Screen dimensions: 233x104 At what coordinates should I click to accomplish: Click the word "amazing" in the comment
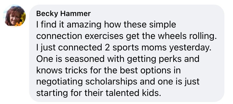(x=84, y=25)
